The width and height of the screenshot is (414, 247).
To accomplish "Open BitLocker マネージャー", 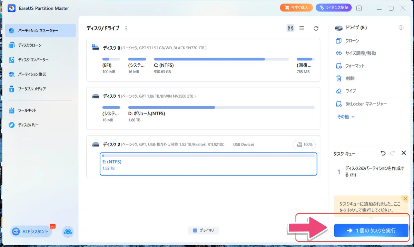I will (x=361, y=104).
